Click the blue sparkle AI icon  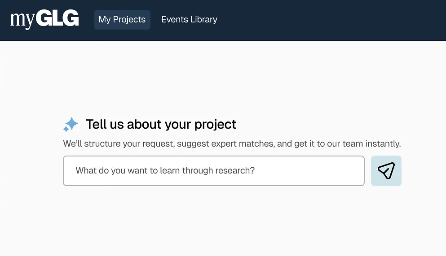coord(71,125)
